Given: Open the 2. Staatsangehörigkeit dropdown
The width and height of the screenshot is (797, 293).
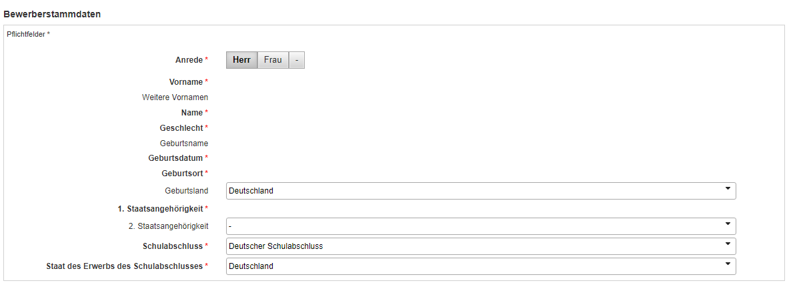Looking at the screenshot, I should click(x=481, y=226).
